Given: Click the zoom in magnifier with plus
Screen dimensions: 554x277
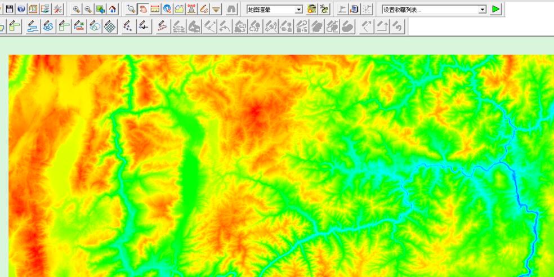Looking at the screenshot, I should [77, 9].
